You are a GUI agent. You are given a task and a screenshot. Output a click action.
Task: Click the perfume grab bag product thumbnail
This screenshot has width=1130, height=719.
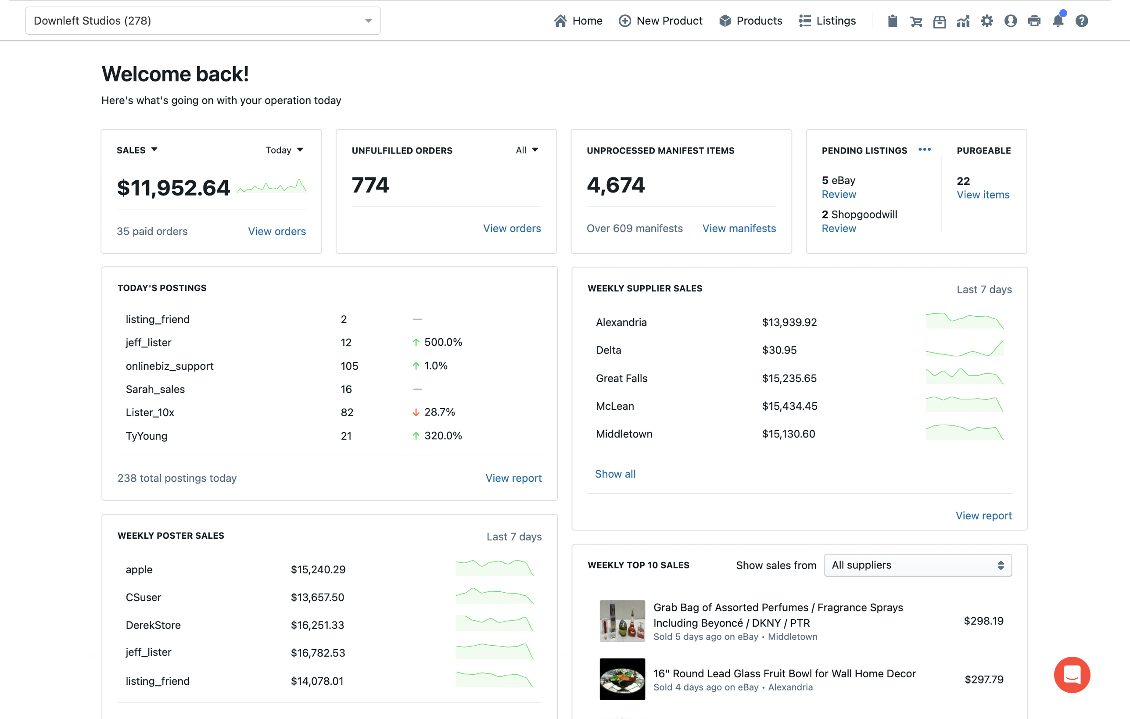pyautogui.click(x=622, y=620)
